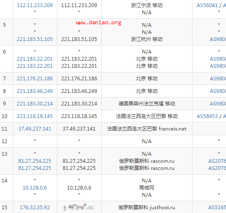Select the 法国法兰西岛大区巴黎 移动 location cell

147,116
